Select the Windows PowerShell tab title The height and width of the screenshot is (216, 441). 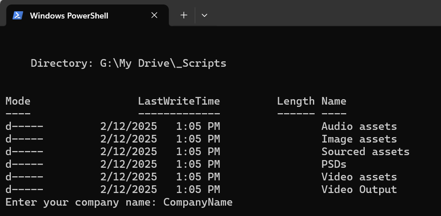[69, 15]
